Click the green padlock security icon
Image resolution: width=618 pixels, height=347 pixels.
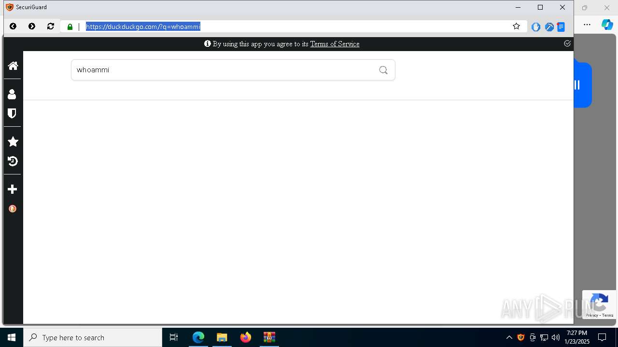70,27
